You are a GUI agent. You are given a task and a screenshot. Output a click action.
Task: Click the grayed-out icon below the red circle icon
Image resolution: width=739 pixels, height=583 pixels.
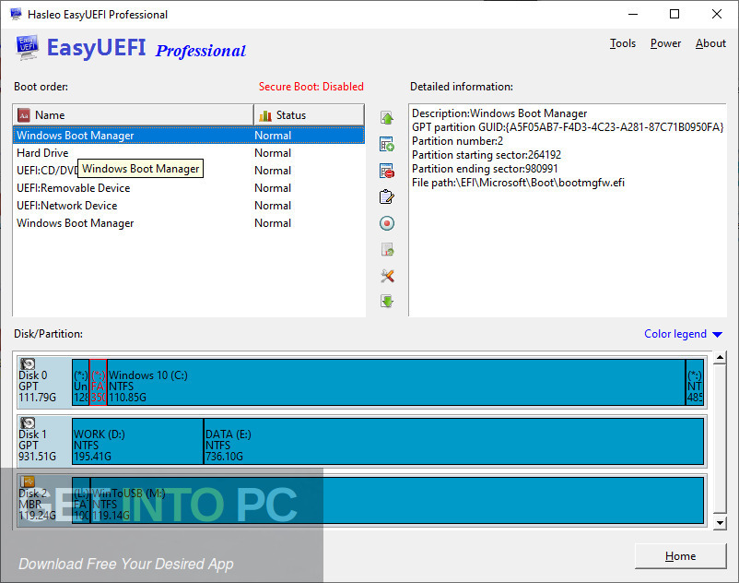387,249
